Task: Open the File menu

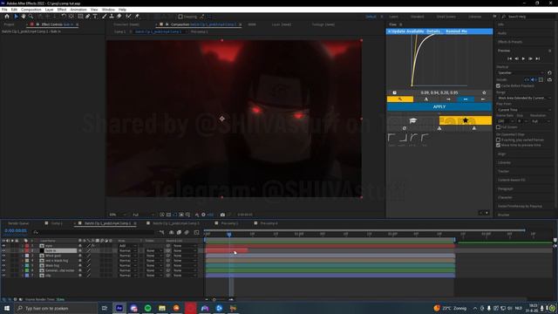Action: (x=4, y=10)
